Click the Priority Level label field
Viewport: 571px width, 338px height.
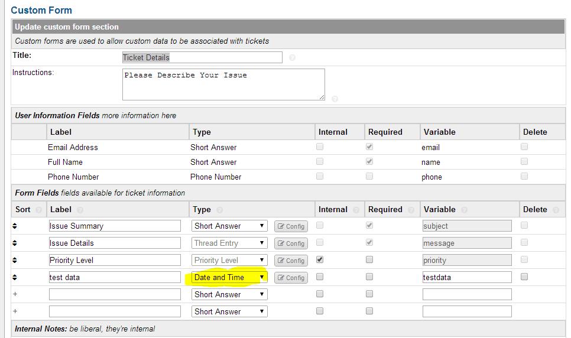pos(115,260)
